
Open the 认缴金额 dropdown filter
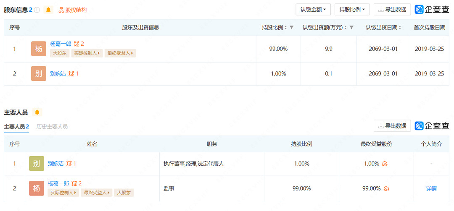(x=313, y=10)
